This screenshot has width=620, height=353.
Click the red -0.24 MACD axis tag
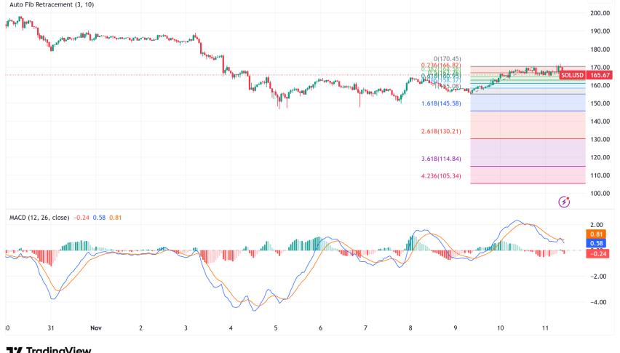[598, 252]
